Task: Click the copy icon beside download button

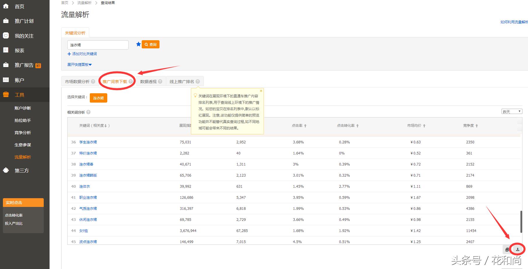Action: 507,249
